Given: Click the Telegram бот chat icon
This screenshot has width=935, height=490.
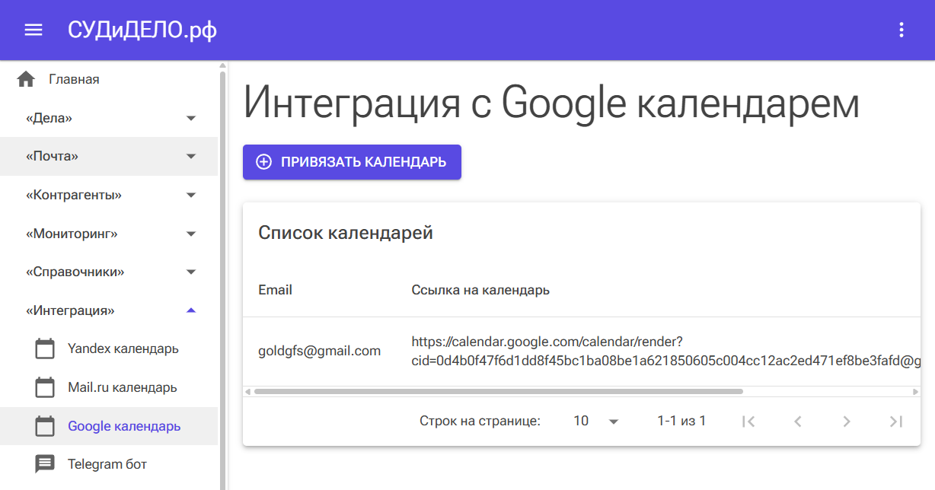Looking at the screenshot, I should (46, 464).
